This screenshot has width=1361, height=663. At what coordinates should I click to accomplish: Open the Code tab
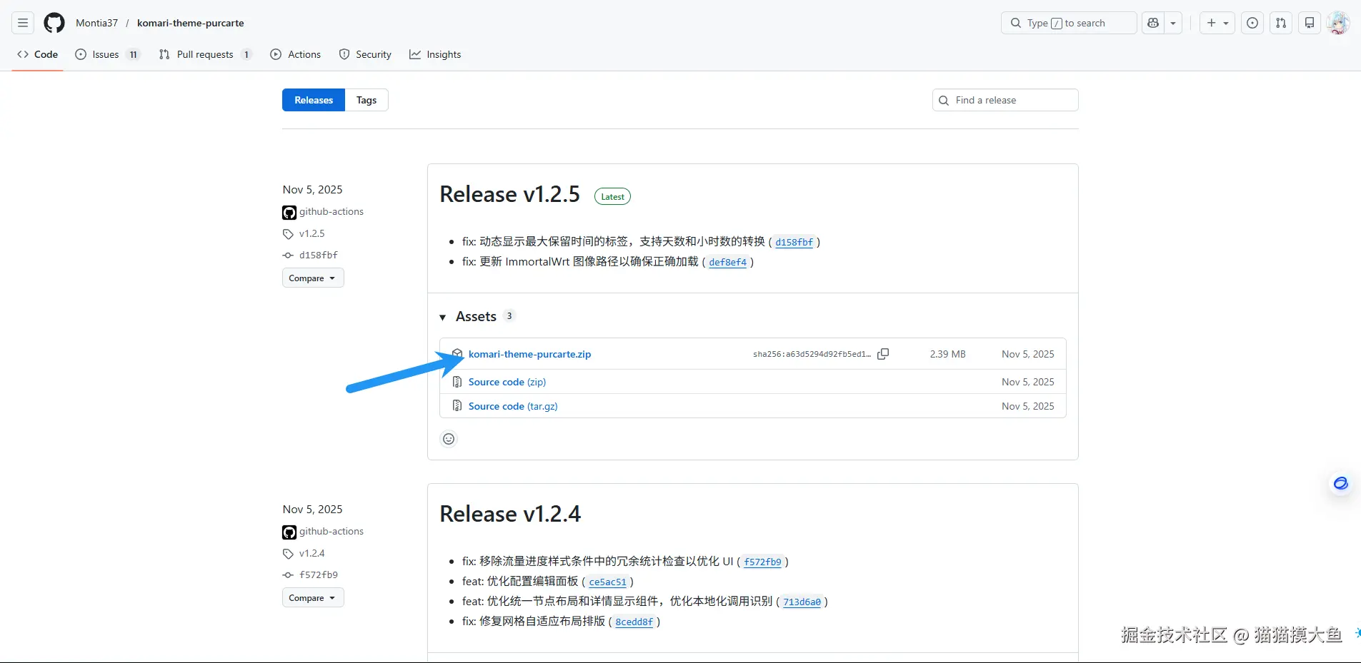pyautogui.click(x=38, y=54)
